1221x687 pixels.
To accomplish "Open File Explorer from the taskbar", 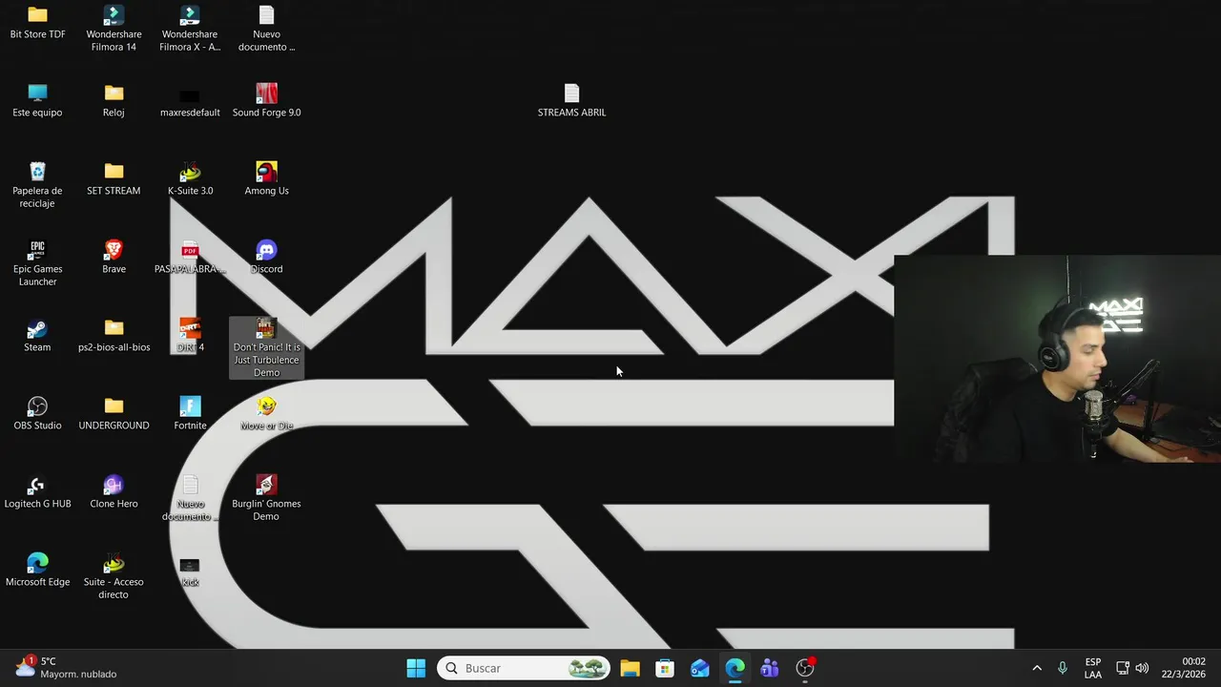I will coord(630,668).
